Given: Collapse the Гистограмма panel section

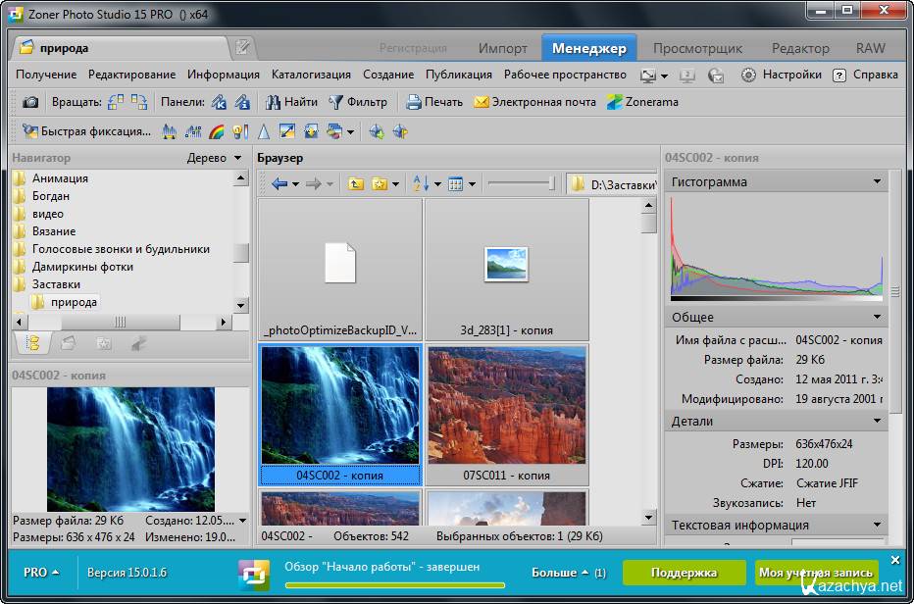Looking at the screenshot, I should 877,181.
